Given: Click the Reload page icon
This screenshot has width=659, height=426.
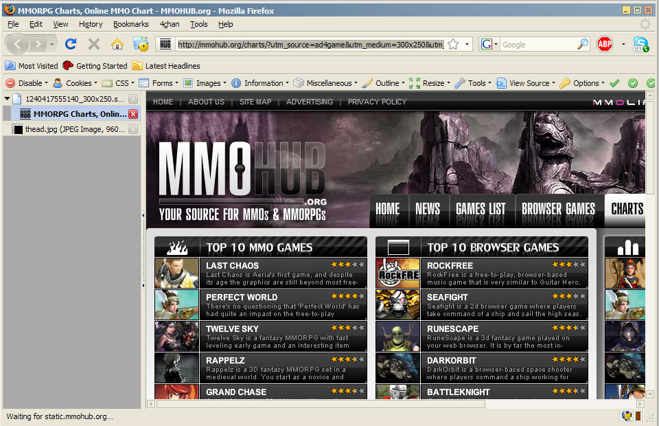Looking at the screenshot, I should coord(70,44).
